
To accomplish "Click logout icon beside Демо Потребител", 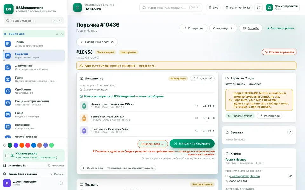I will [61, 183].
